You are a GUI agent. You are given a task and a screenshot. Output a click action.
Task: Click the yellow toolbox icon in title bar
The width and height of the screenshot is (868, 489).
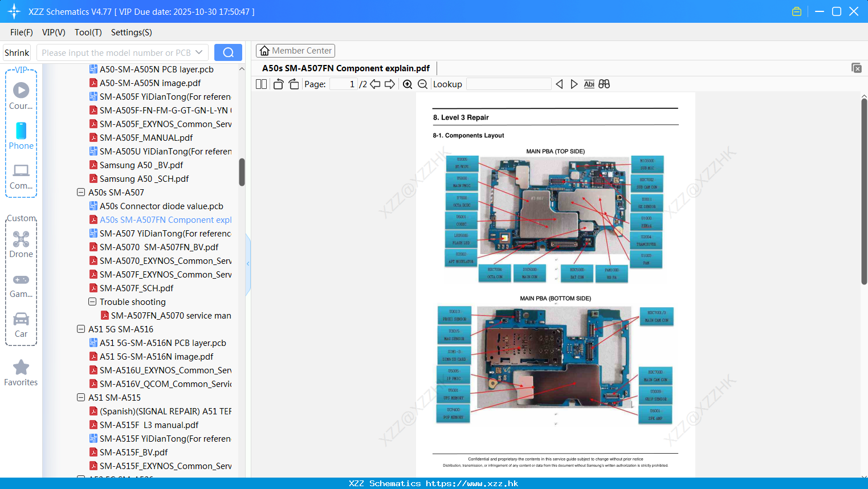pyautogui.click(x=797, y=11)
